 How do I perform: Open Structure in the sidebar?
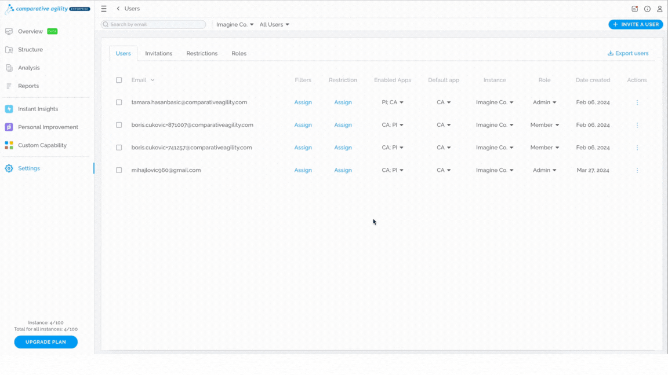(30, 50)
